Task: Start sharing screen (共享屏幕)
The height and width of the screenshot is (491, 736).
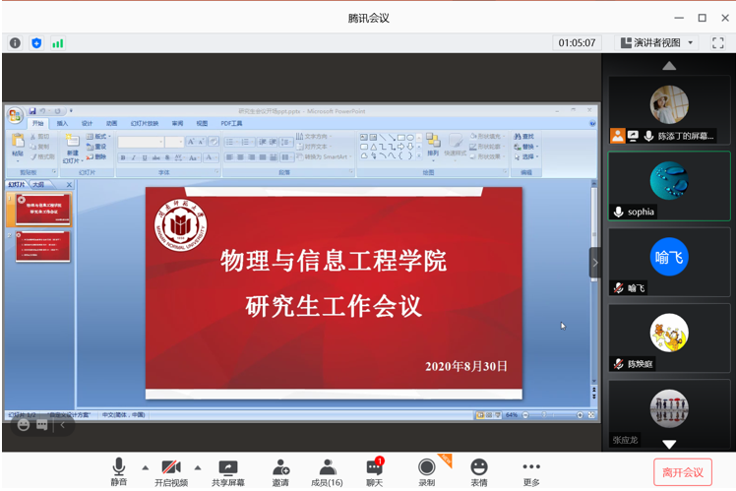Action: 227,471
